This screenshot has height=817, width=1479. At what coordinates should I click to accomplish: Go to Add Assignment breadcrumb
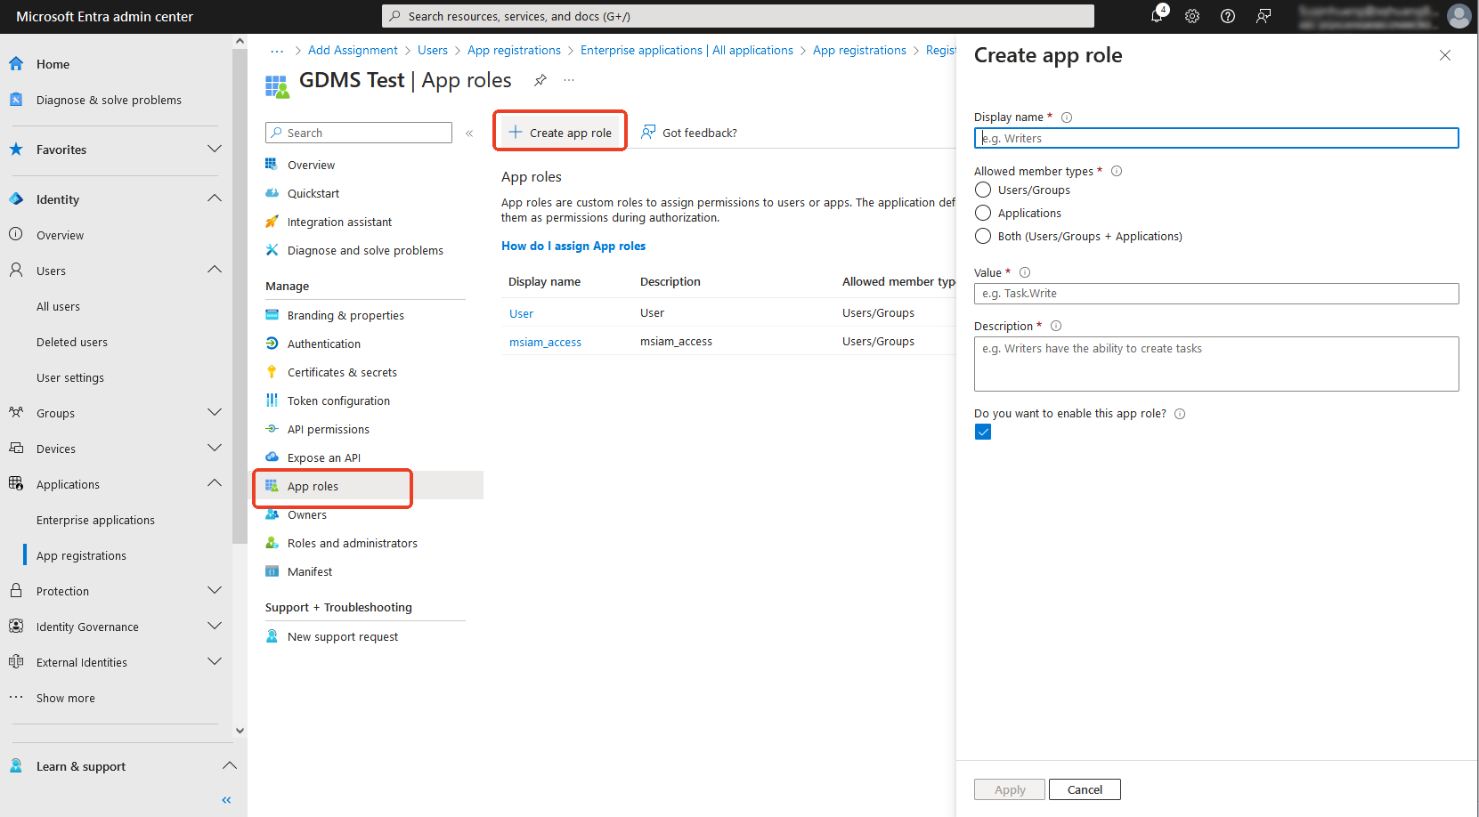(353, 51)
